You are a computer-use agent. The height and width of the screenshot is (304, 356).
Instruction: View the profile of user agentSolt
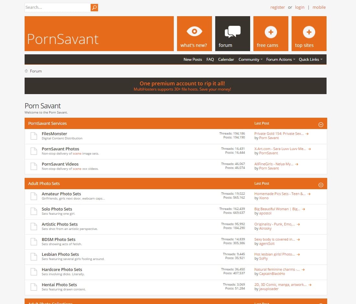pos(267,244)
